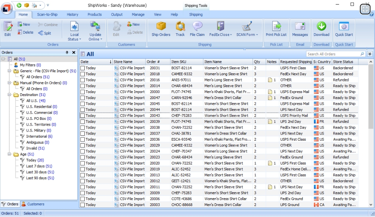Image resolution: width=375 pixels, height=217 pixels.
Task: Click the green Download icon
Action: [x=321, y=26]
